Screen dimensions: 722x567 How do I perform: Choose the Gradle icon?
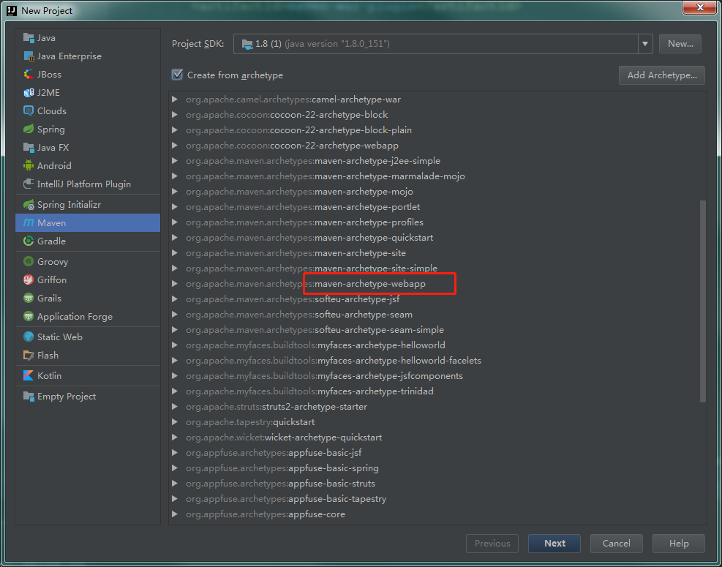(x=29, y=241)
